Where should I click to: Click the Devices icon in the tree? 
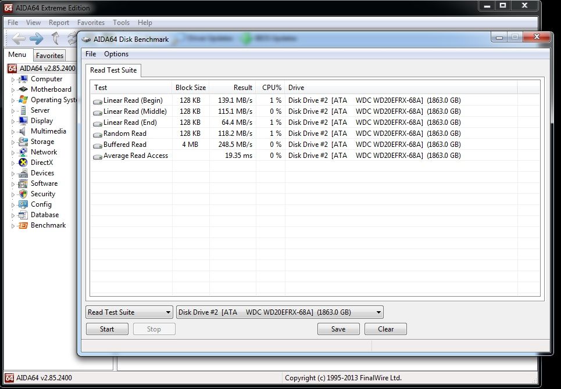pos(23,173)
